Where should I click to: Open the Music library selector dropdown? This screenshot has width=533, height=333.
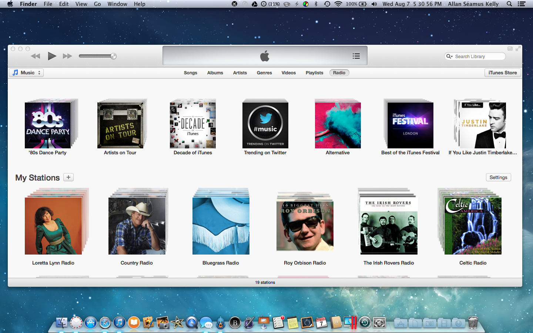pos(26,73)
